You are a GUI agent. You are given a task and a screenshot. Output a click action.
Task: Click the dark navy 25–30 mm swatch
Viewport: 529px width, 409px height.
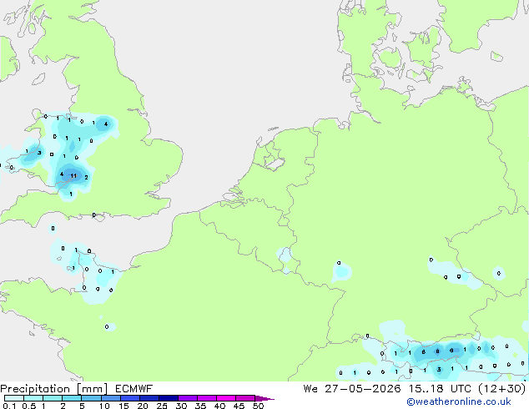[169, 398]
